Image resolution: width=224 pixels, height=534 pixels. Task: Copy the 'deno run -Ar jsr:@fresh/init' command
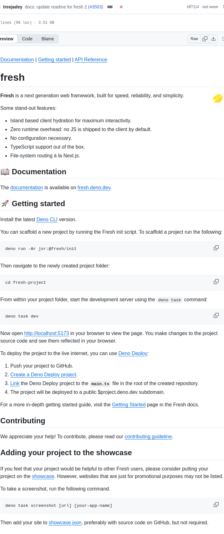pos(216,248)
